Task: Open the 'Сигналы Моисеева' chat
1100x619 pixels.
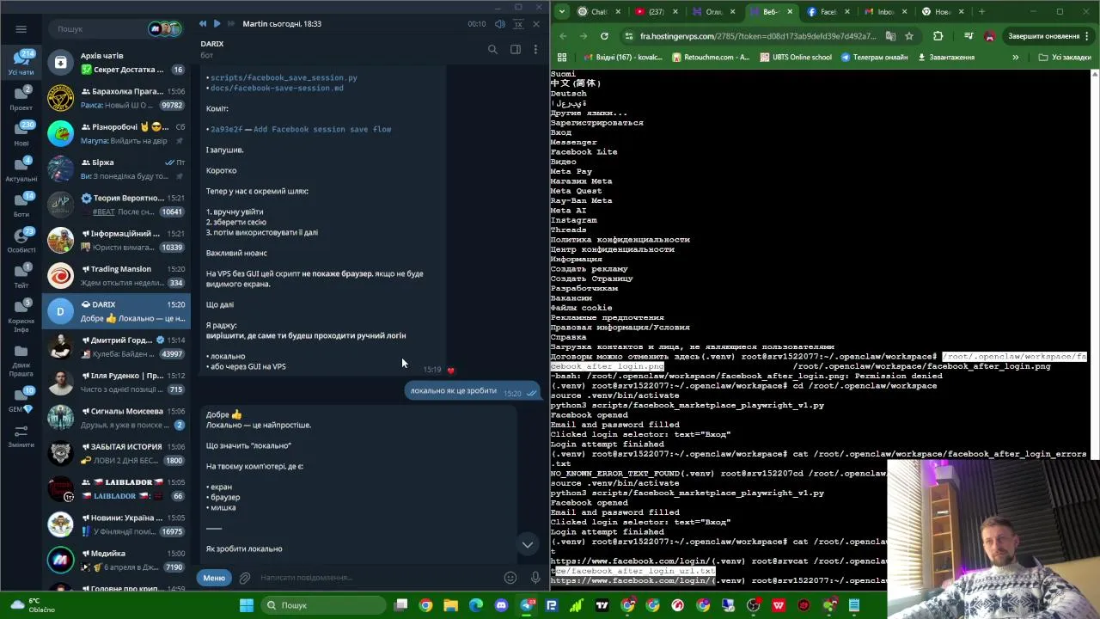Action: [116, 418]
